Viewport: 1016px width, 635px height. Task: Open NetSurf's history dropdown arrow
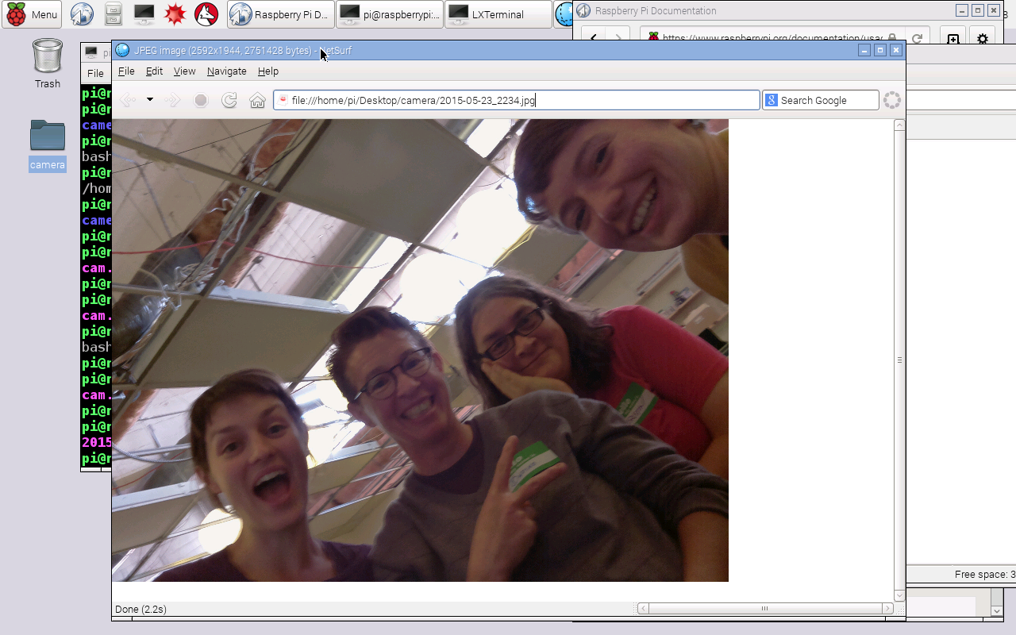tap(149, 100)
